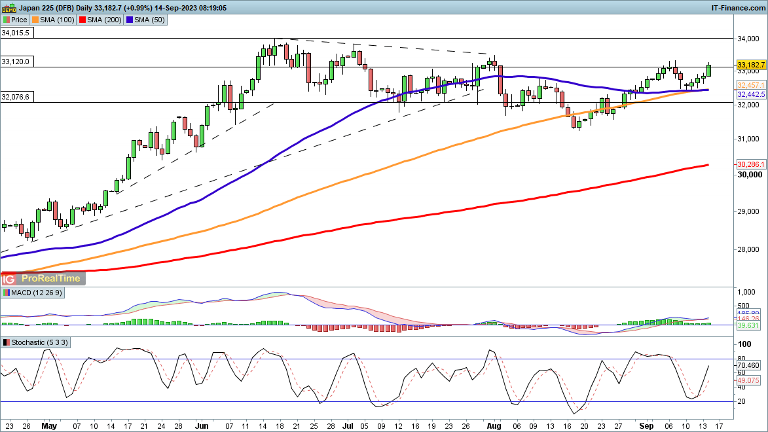Select the SMA (200) legend label
The image size is (768, 432).
click(x=104, y=20)
